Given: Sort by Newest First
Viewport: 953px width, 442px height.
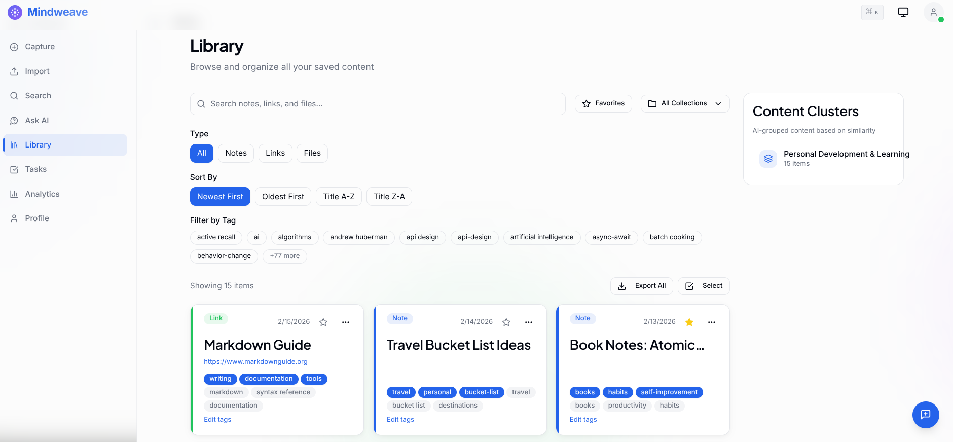Looking at the screenshot, I should 220,197.
